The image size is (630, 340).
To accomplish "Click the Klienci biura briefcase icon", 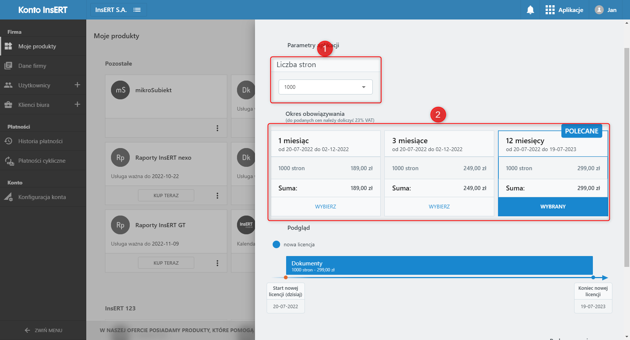I will (8, 105).
